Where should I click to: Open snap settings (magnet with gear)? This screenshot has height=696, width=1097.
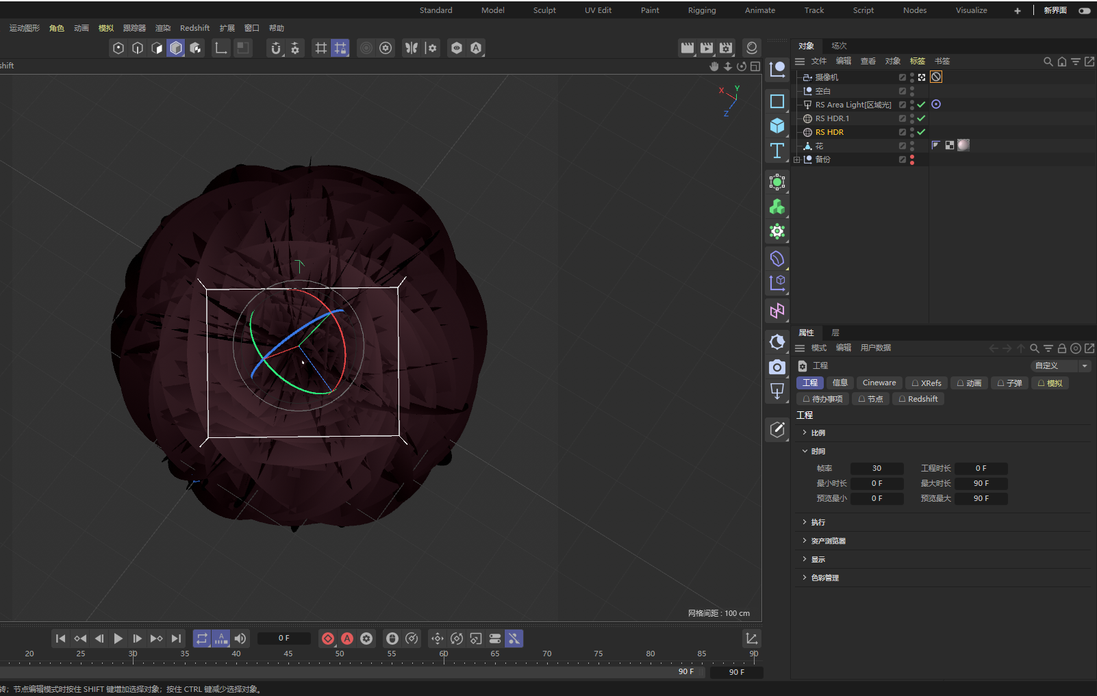(x=295, y=48)
